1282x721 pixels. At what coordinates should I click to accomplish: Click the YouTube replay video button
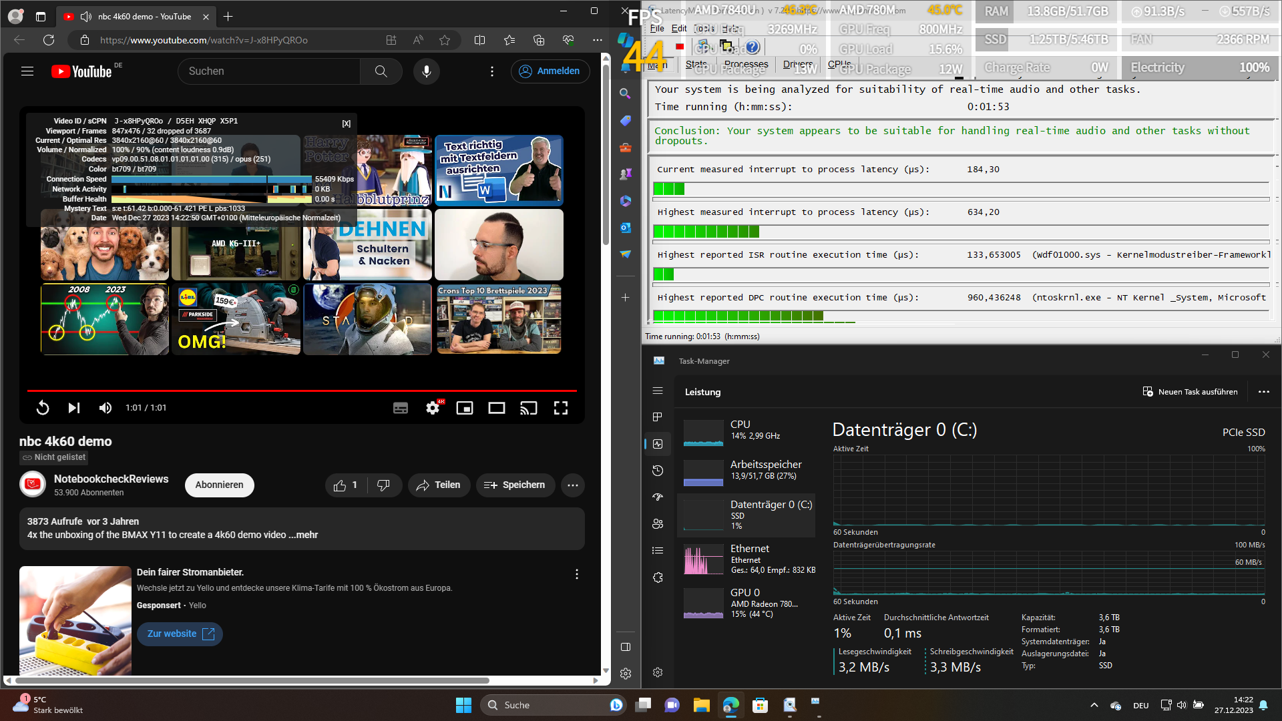pos(43,408)
